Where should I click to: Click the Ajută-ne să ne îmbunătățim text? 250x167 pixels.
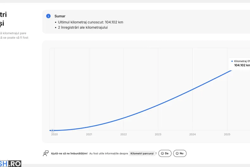click(69, 153)
